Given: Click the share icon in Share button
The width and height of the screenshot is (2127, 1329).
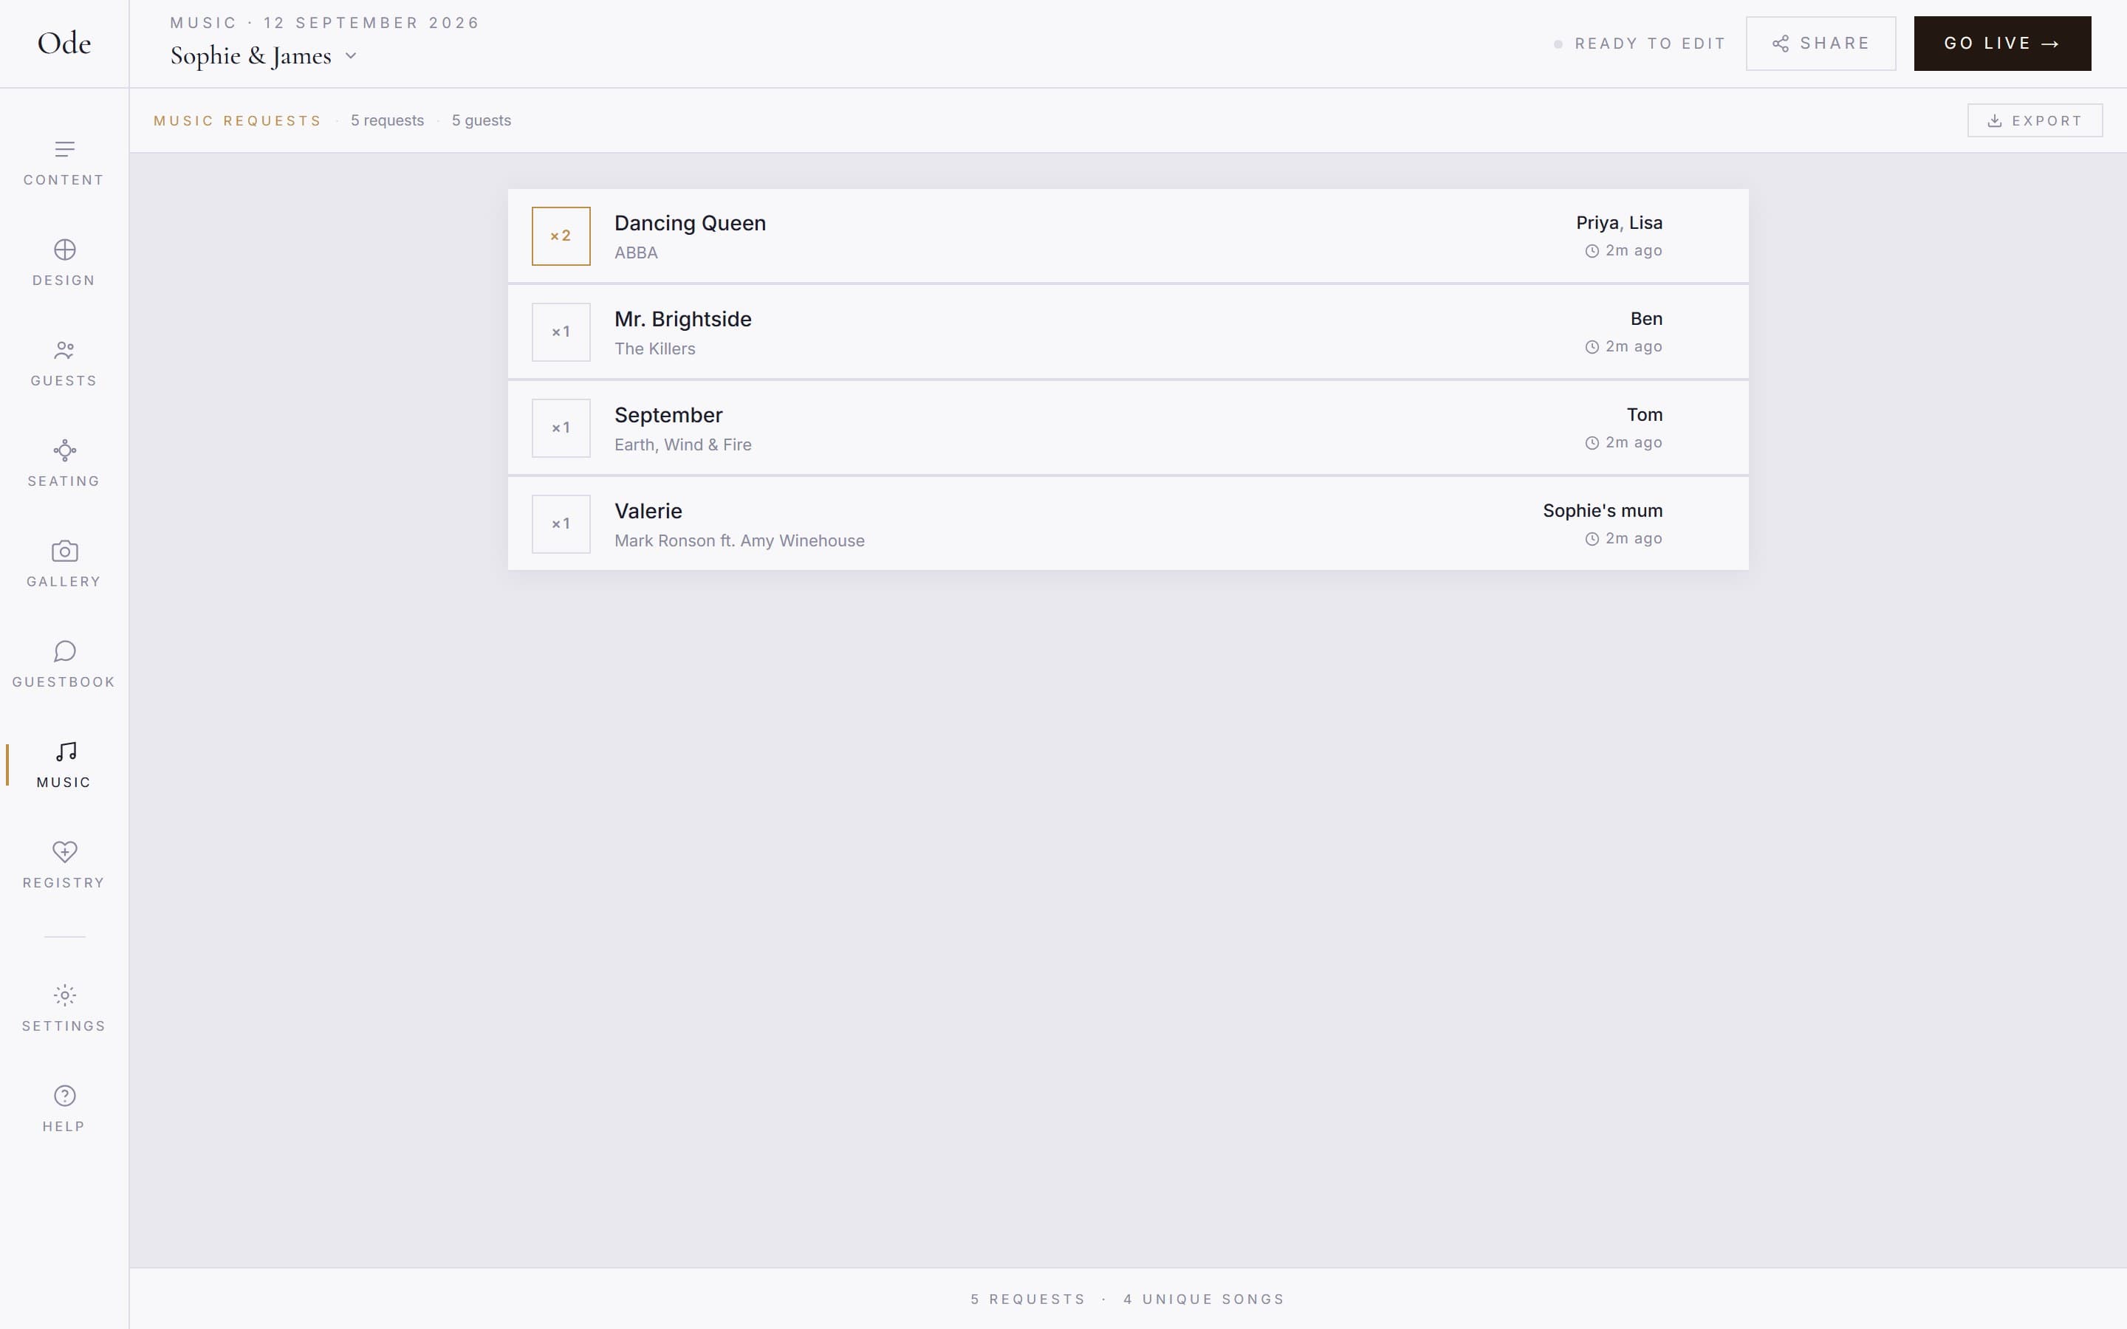Looking at the screenshot, I should (x=1781, y=44).
